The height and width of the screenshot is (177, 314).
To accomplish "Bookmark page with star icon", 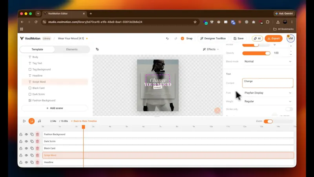I will click(195, 22).
